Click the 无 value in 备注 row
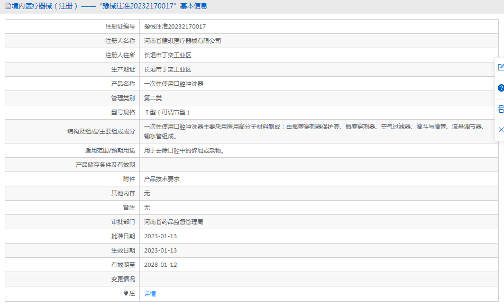The width and height of the screenshot is (504, 306). 147,208
